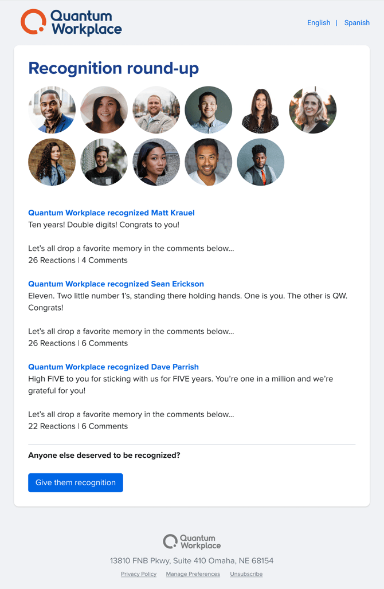Select the avatar of man with orange tie
The height and width of the screenshot is (589, 384).
tap(261, 162)
